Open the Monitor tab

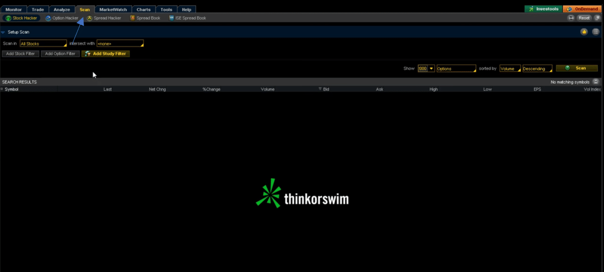pos(14,10)
